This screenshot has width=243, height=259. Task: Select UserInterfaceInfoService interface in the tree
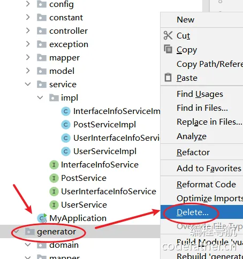pos(109,192)
